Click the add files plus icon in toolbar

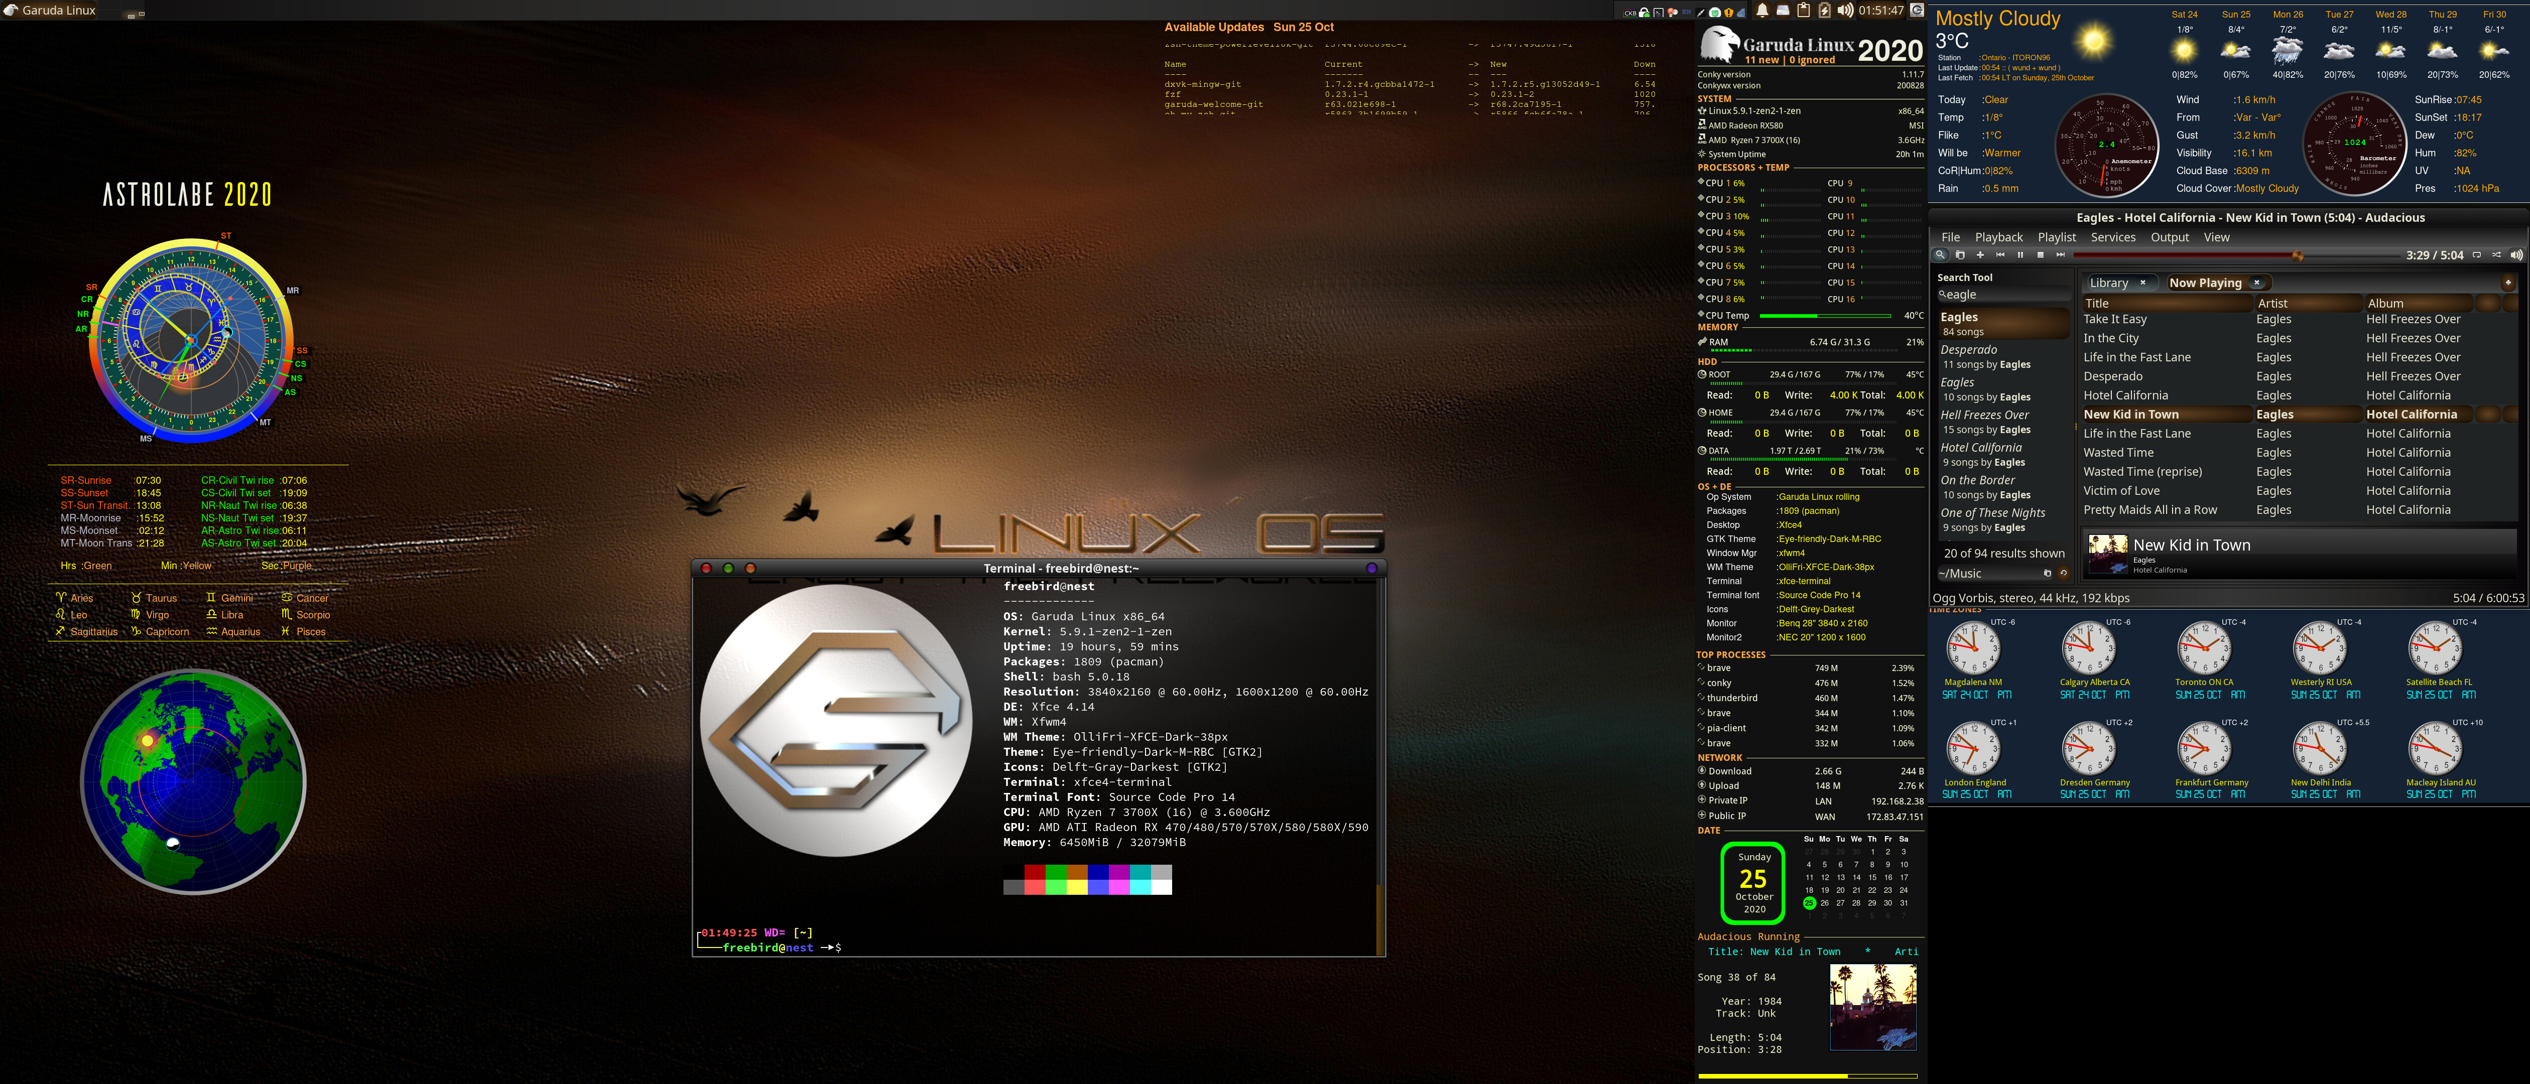pyautogui.click(x=1980, y=255)
